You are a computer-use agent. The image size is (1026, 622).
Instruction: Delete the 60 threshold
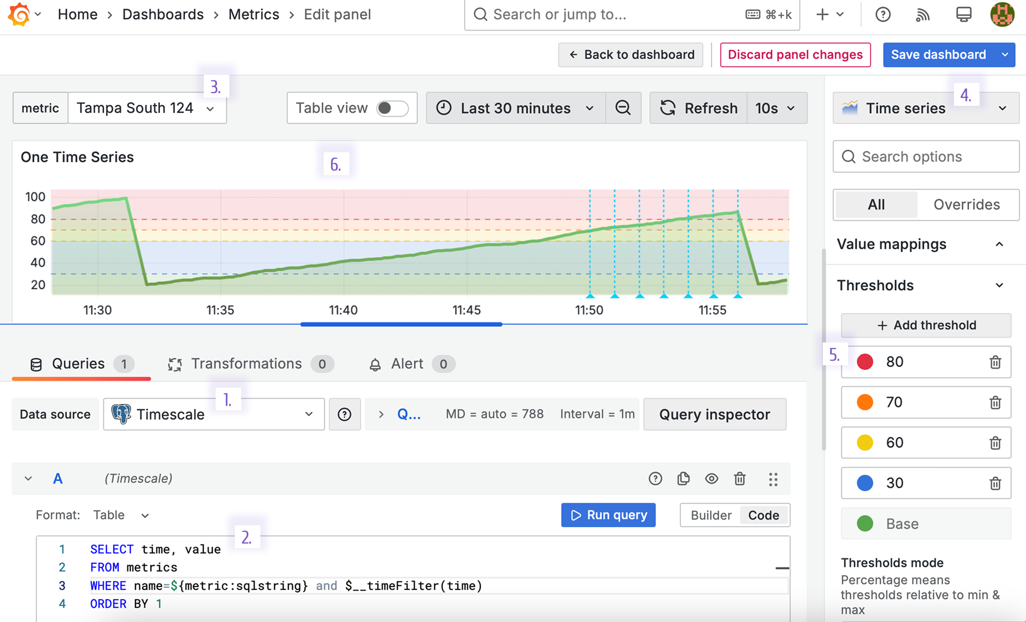tap(995, 443)
